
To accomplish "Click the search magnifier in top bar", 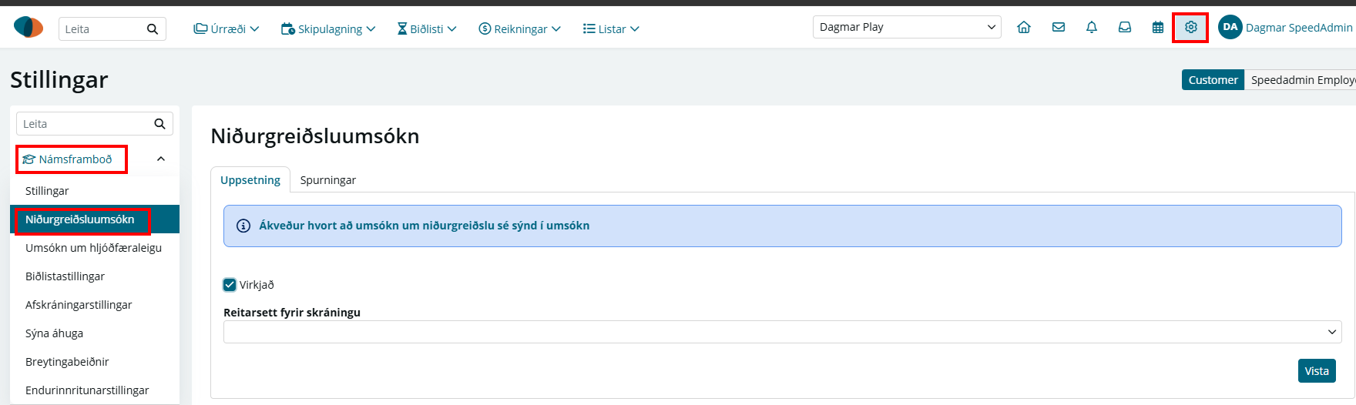I will tap(153, 29).
